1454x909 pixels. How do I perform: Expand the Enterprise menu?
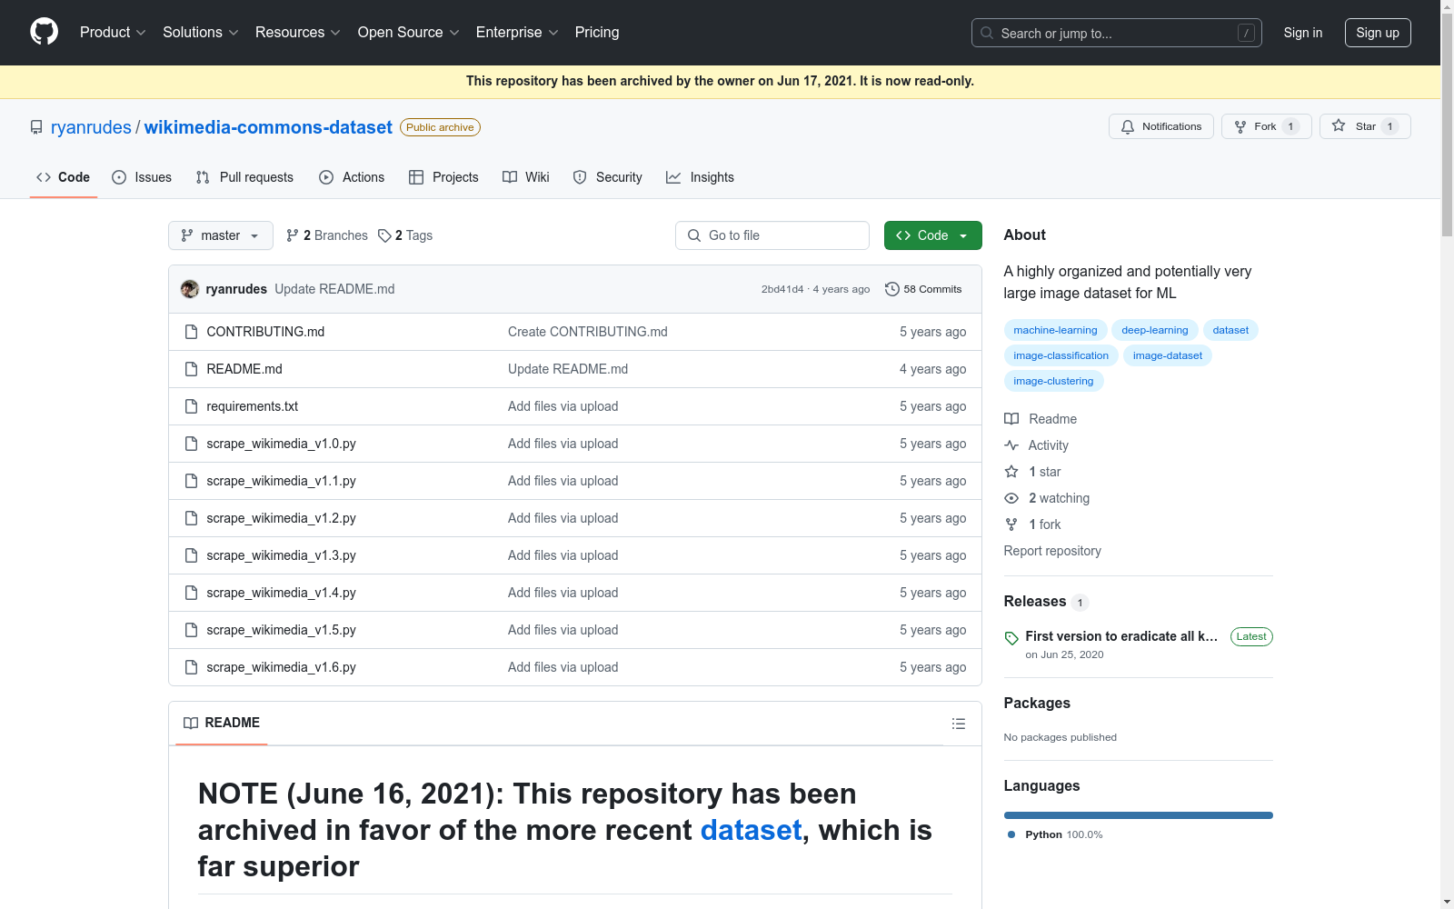point(516,32)
